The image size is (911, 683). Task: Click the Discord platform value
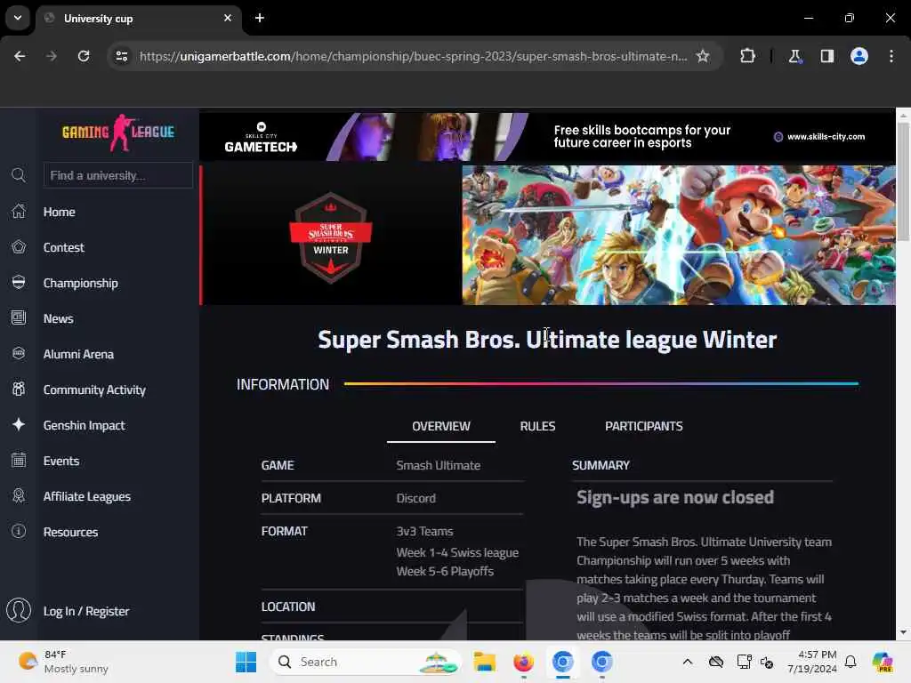coord(416,498)
